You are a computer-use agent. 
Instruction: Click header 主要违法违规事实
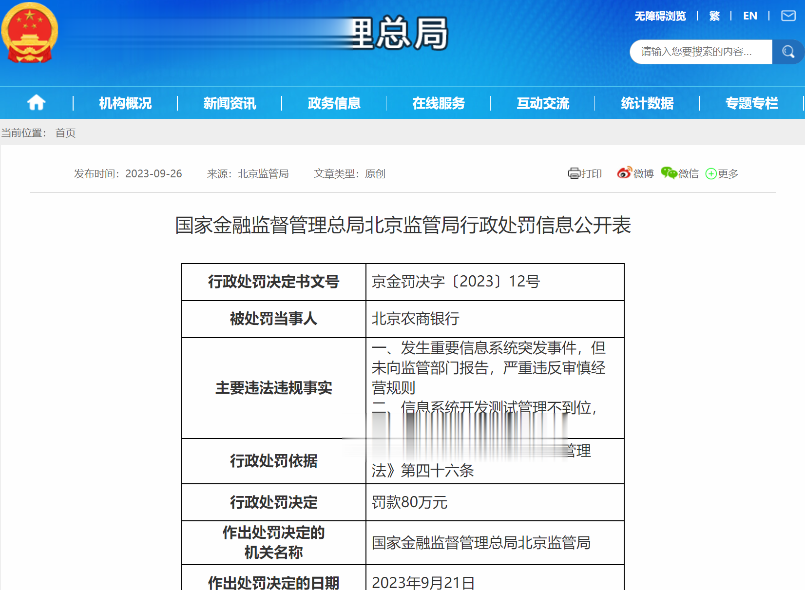point(274,388)
